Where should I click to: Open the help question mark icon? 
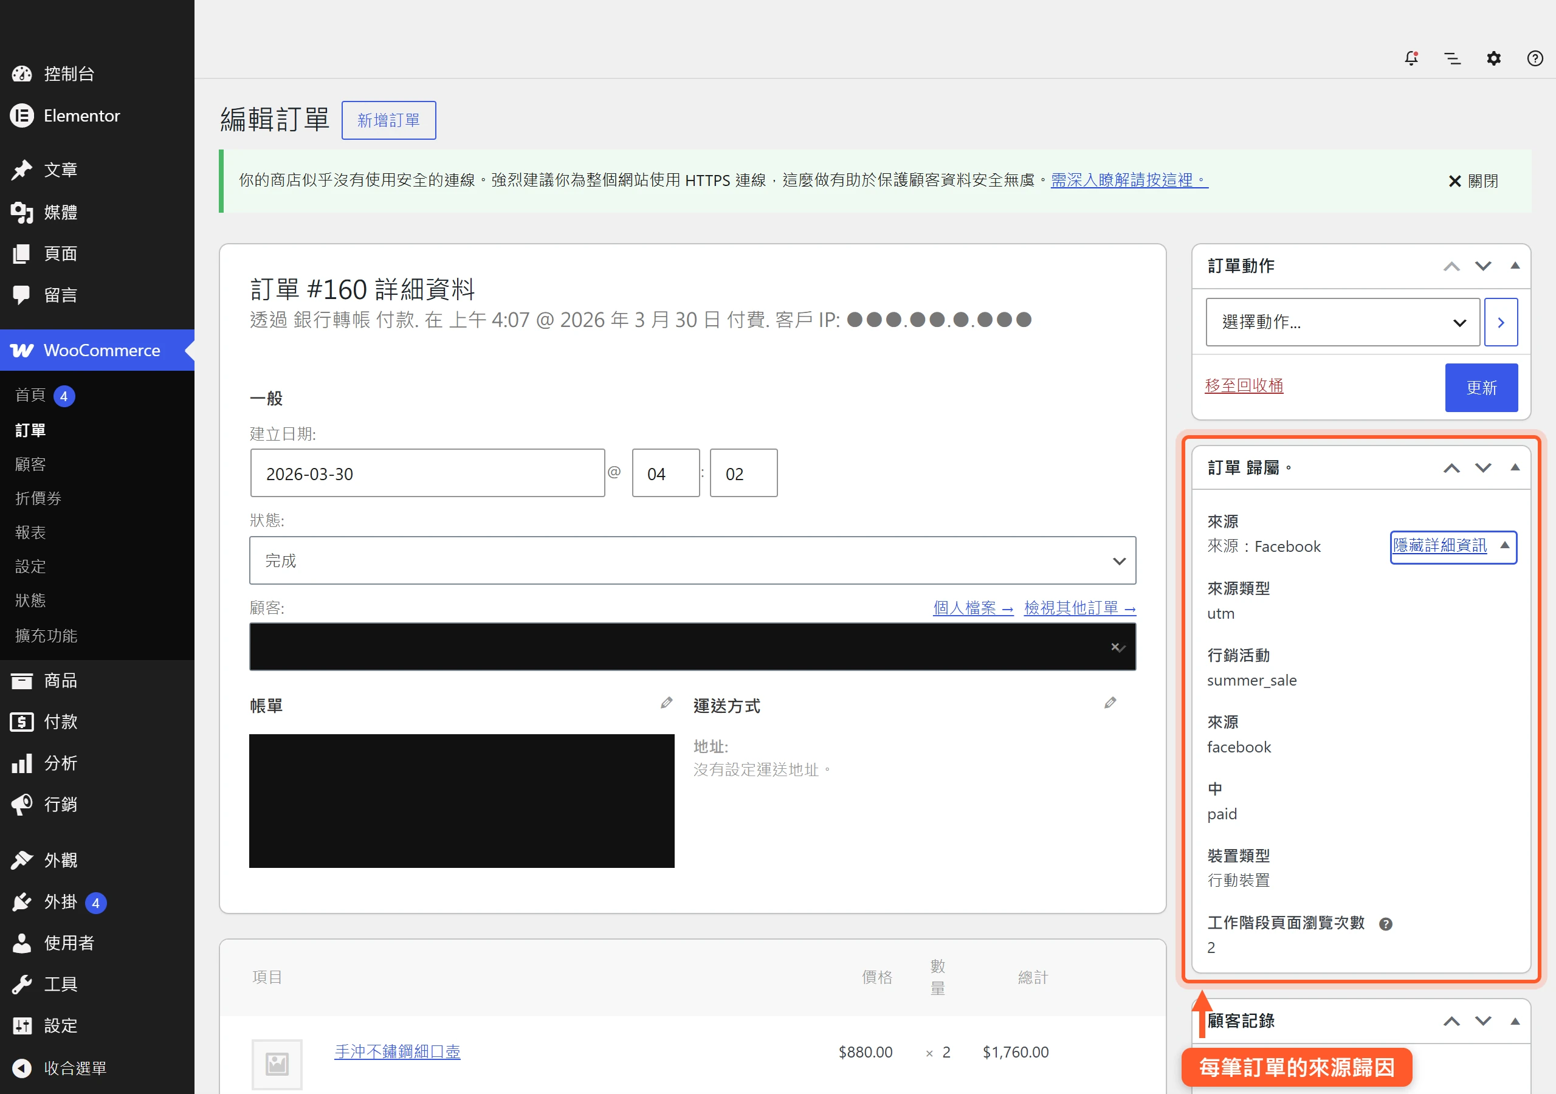(1535, 58)
